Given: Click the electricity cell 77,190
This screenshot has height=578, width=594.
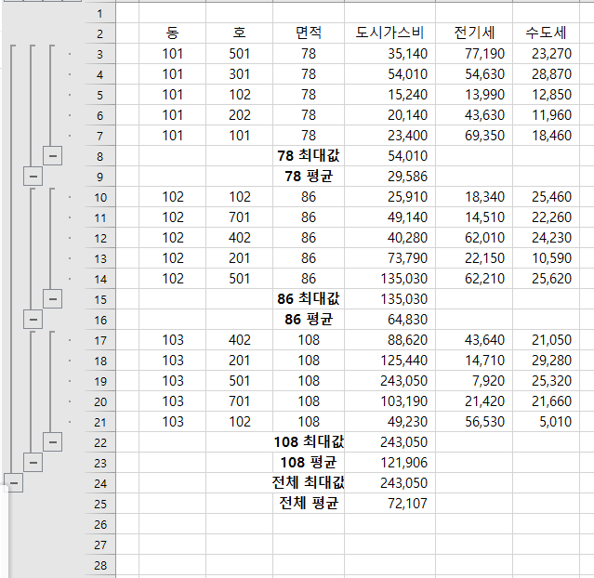Looking at the screenshot, I should [474, 54].
